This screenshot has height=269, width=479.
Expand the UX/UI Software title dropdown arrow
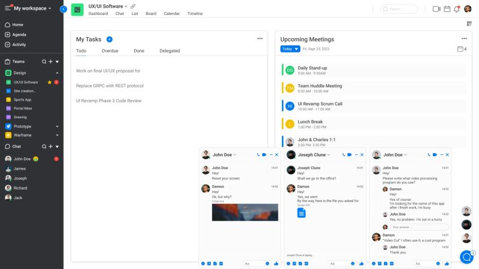(x=126, y=6)
